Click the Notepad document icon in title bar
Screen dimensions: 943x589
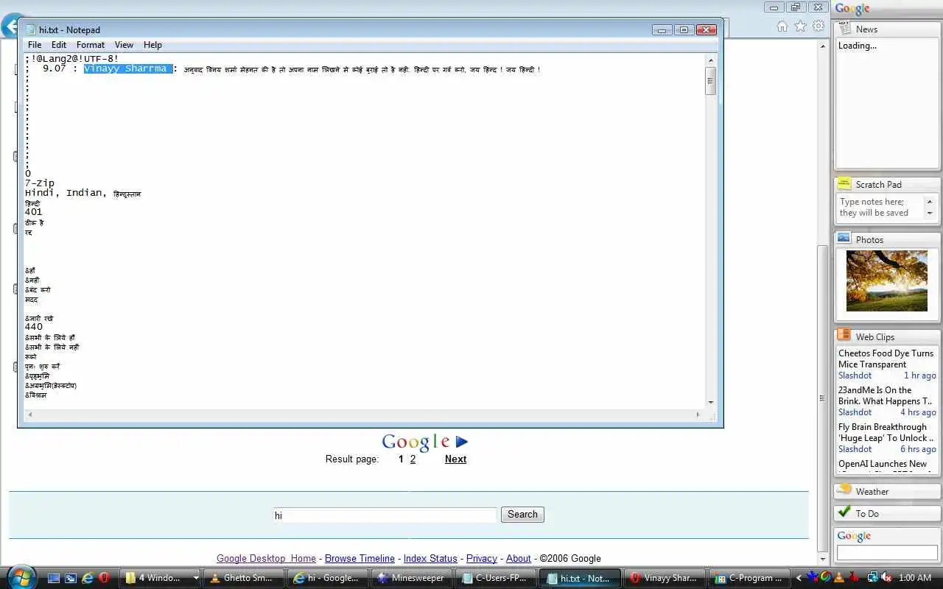[30, 29]
